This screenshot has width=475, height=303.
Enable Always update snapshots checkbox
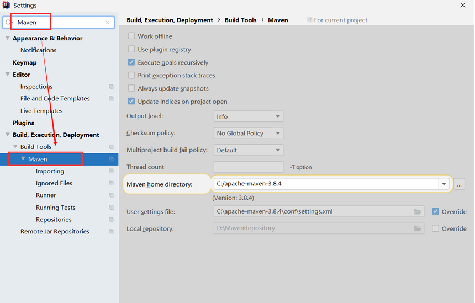131,88
